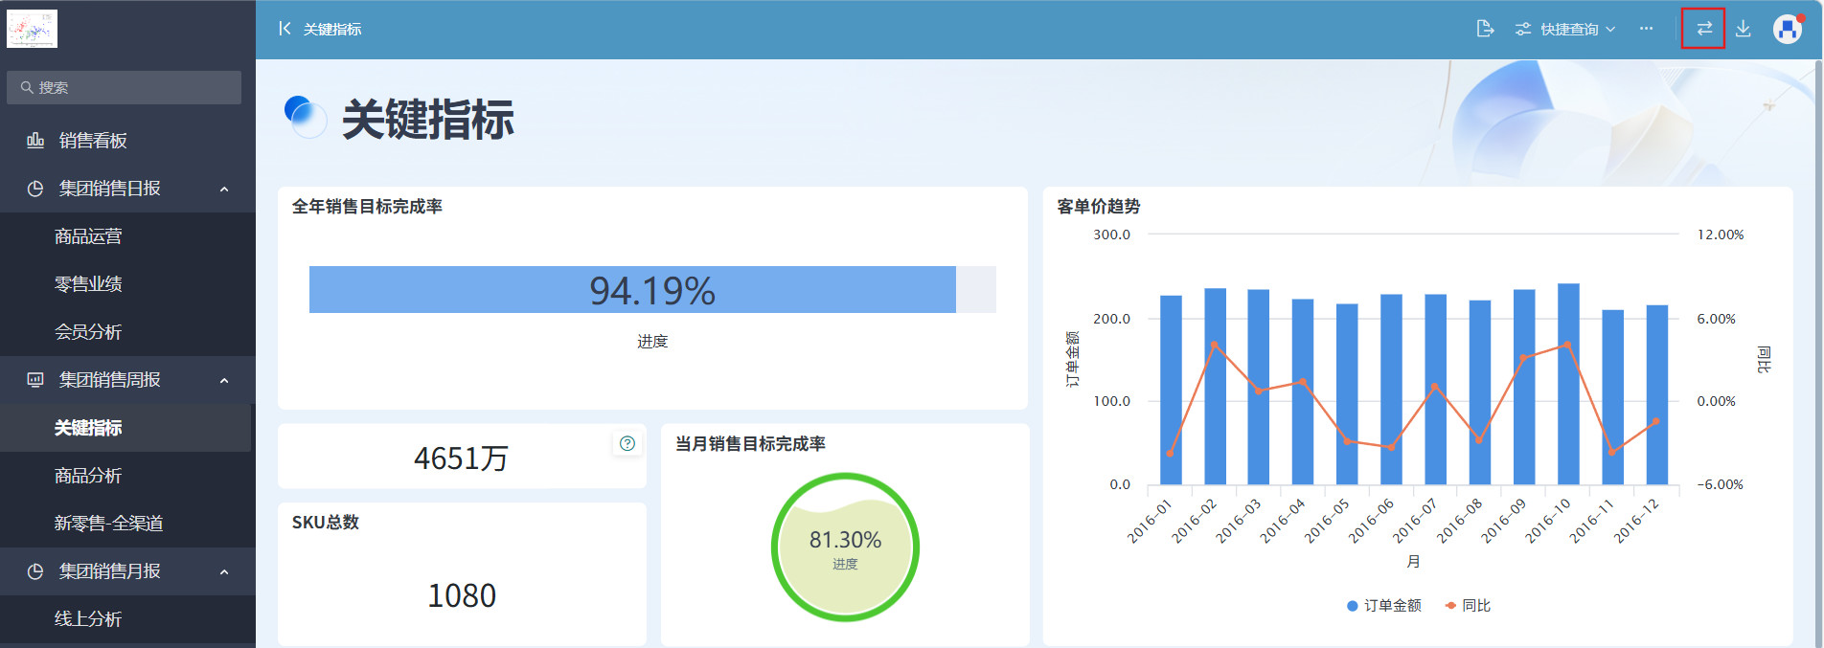Image resolution: width=1824 pixels, height=648 pixels.
Task: Click the help question mark icon
Action: (627, 443)
